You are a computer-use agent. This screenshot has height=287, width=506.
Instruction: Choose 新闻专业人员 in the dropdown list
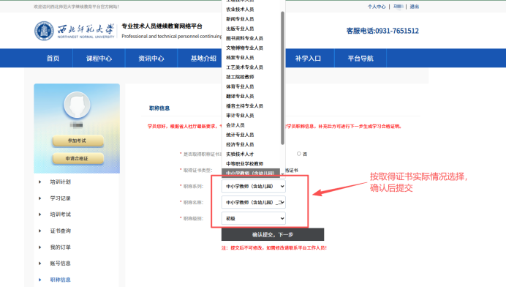[251, 19]
